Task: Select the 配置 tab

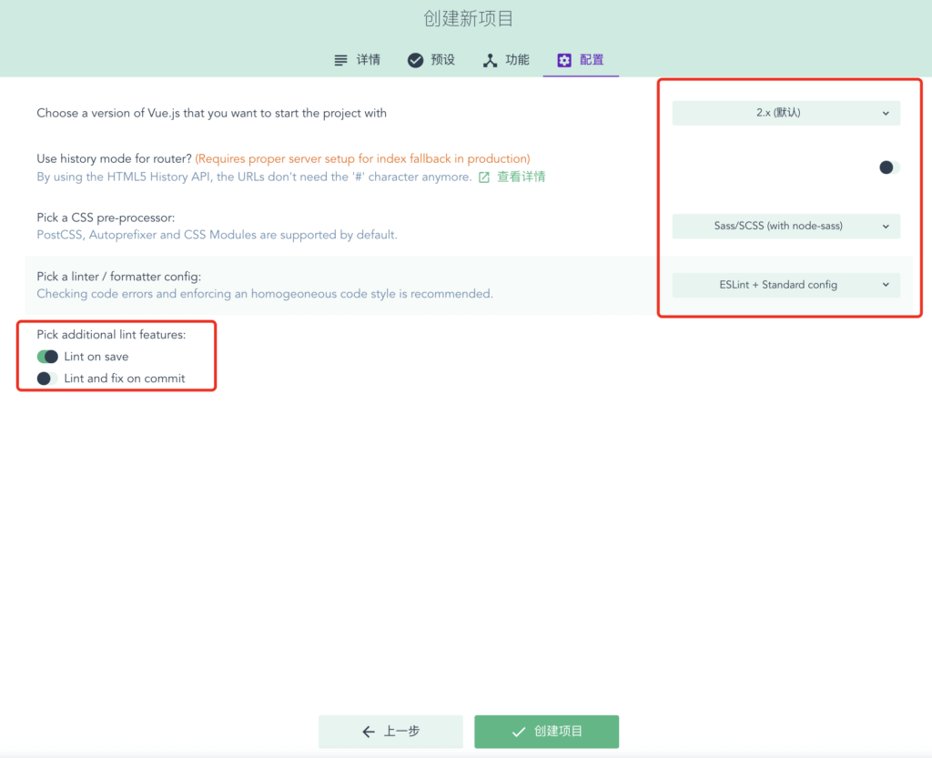Action: coord(581,60)
